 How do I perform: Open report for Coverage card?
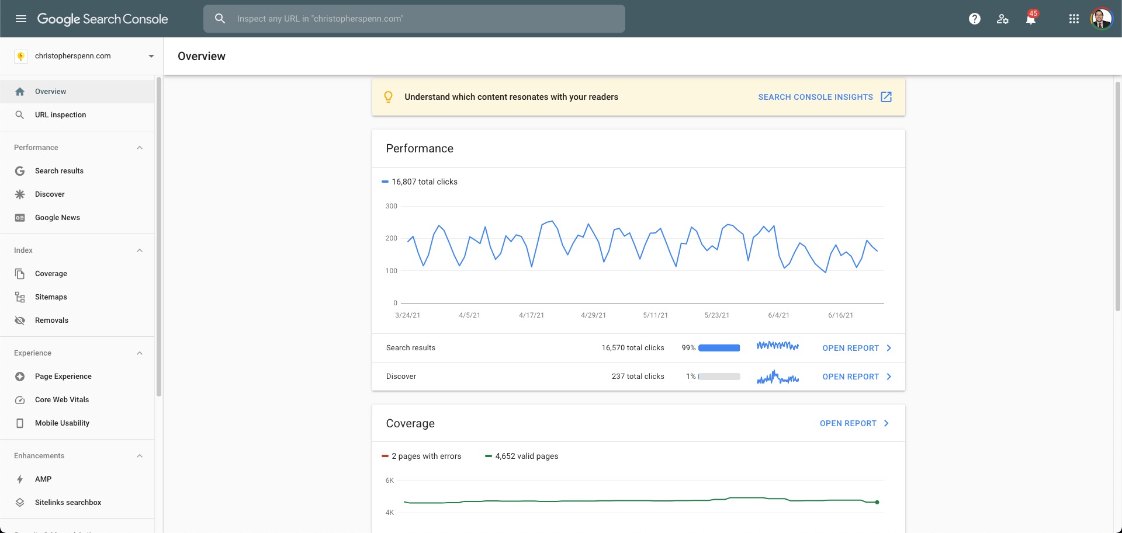(x=848, y=423)
